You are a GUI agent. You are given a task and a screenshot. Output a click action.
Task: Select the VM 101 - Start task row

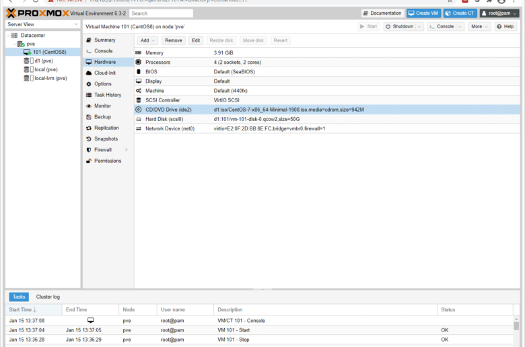(x=259, y=330)
